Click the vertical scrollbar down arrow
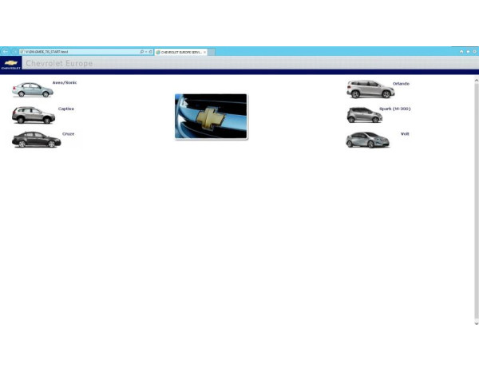The height and width of the screenshot is (372, 479). click(x=476, y=323)
